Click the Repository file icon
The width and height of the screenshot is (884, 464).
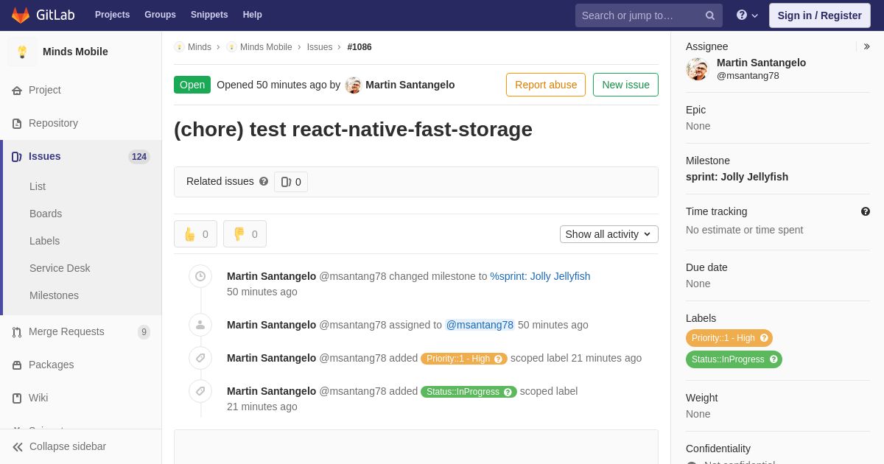point(17,124)
